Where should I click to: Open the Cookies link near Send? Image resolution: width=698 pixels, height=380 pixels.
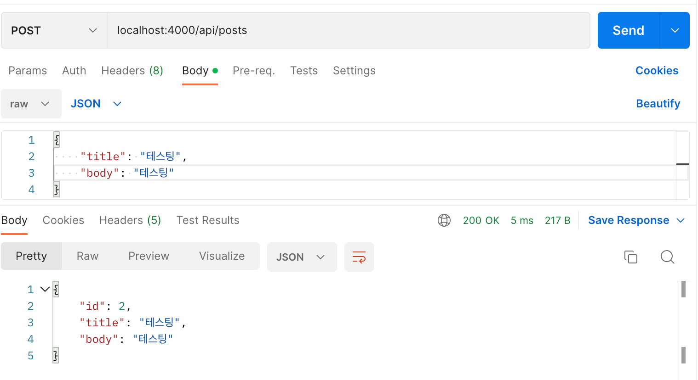point(657,71)
